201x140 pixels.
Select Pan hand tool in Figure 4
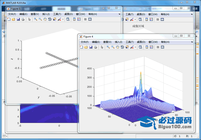tap(118, 47)
